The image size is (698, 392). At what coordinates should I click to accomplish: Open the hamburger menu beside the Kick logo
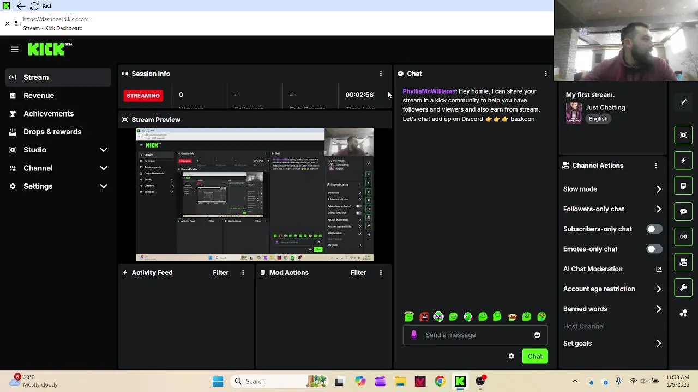[x=15, y=50]
